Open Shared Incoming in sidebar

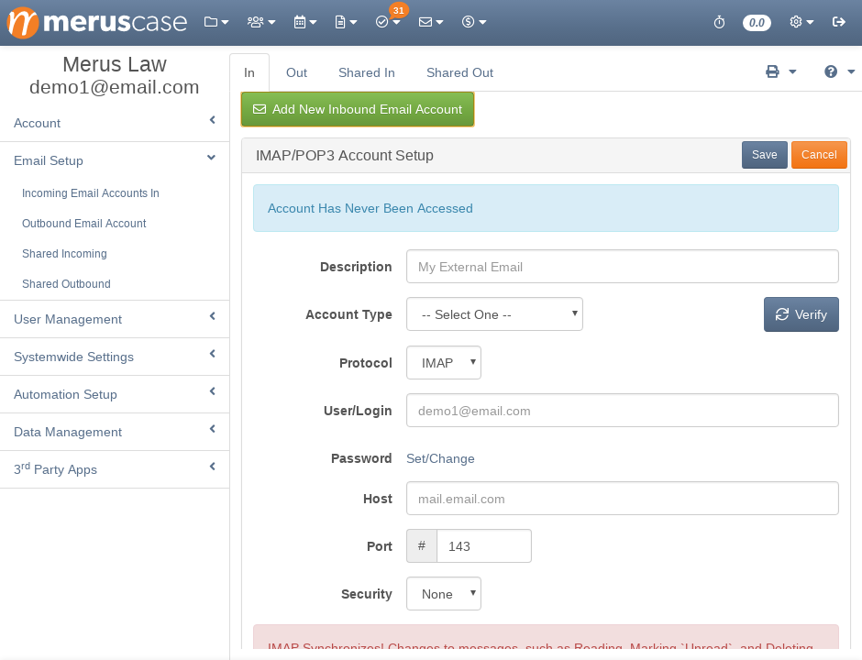click(x=64, y=254)
